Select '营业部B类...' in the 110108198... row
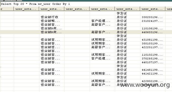Screen dimensions: 172x92 pos(51,28)
